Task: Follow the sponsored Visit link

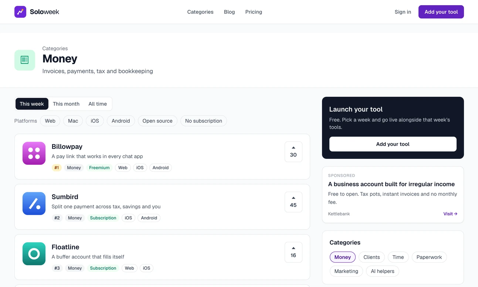Action: pyautogui.click(x=450, y=214)
